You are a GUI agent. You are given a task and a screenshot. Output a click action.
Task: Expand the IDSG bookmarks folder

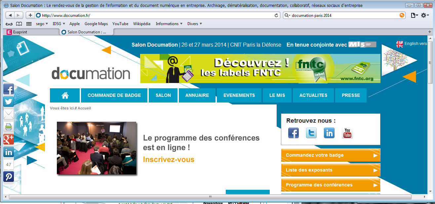(59, 24)
